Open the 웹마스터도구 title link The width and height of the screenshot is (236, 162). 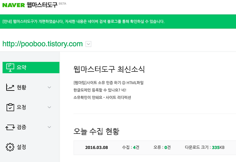42,5
